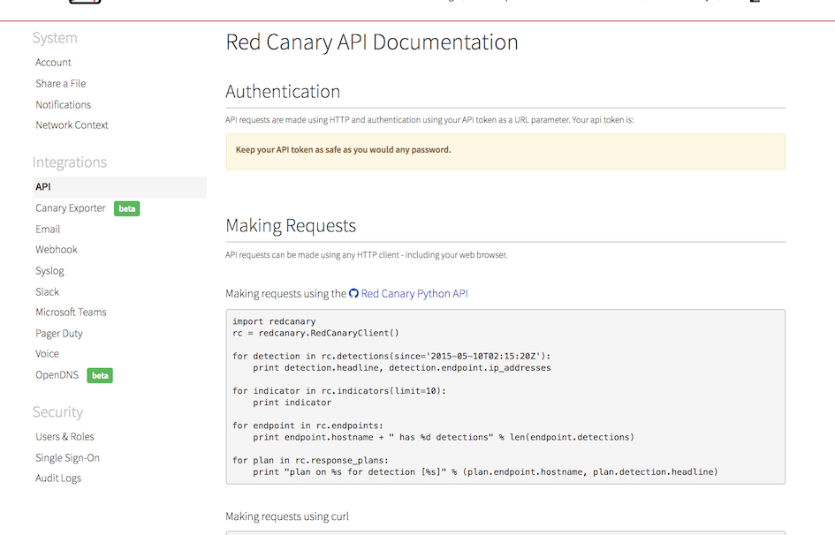The height and width of the screenshot is (535, 835).
Task: Click the beta badge next to OpenDNS
Action: (x=100, y=375)
